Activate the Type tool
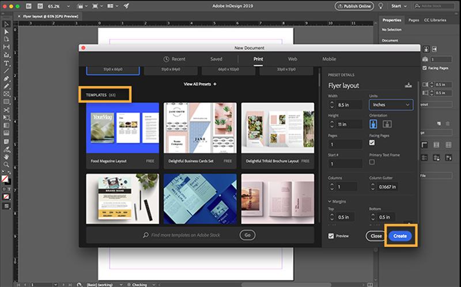 point(6,63)
